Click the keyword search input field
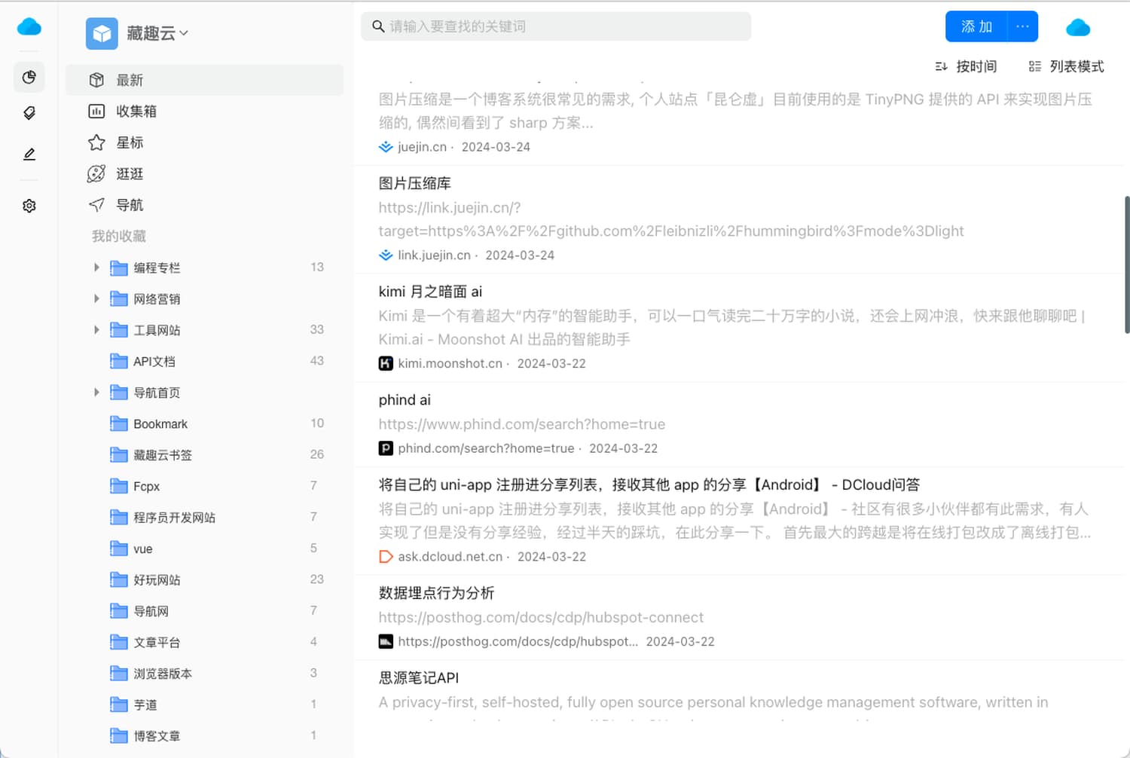 556,26
